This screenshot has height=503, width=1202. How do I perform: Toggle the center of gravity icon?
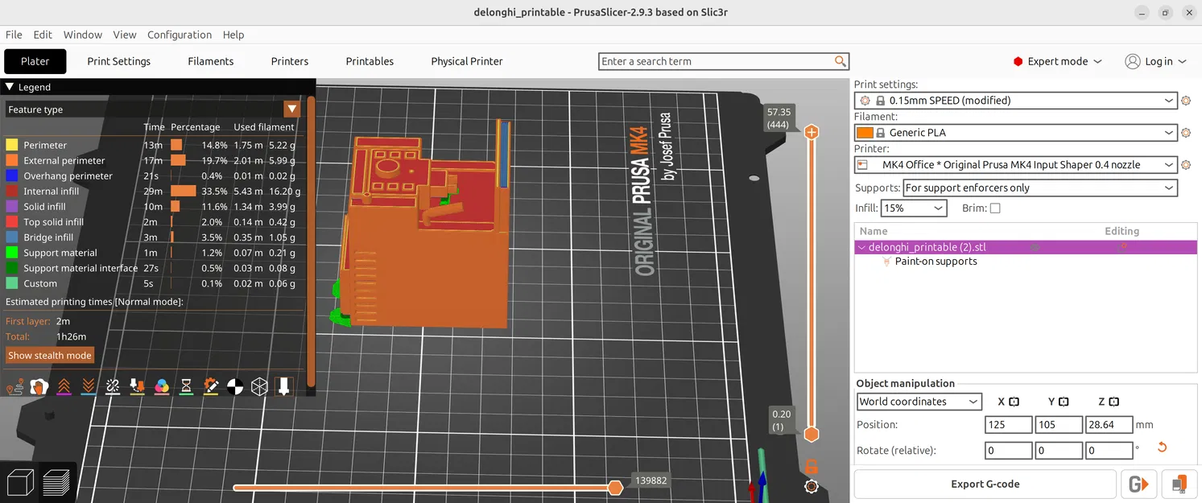234,387
